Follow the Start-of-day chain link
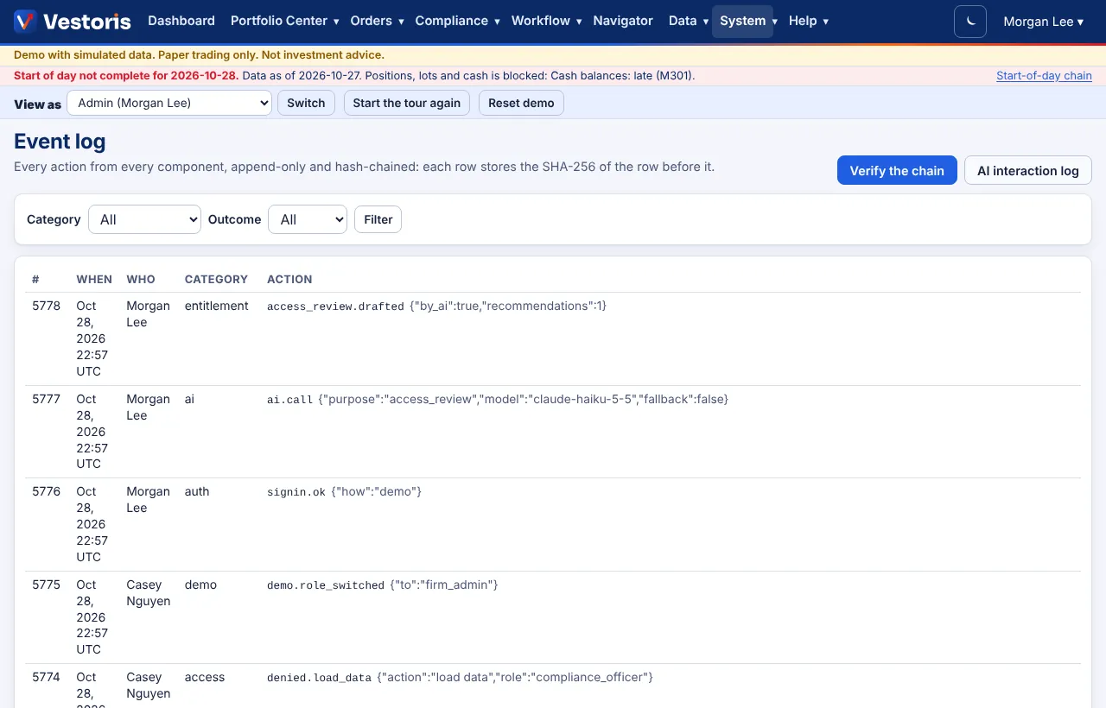1106x708 pixels. pyautogui.click(x=1044, y=76)
